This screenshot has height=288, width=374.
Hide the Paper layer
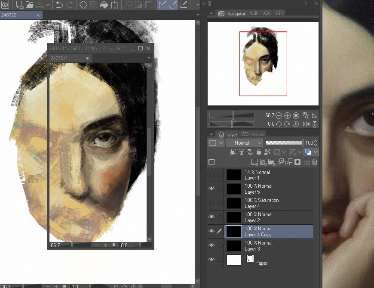point(212,260)
